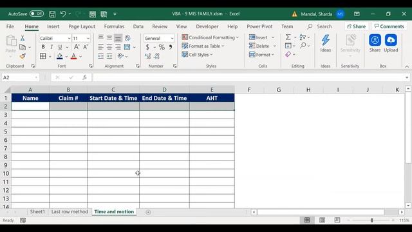Click the Borders icon
This screenshot has width=412, height=232.
[x=43, y=56]
